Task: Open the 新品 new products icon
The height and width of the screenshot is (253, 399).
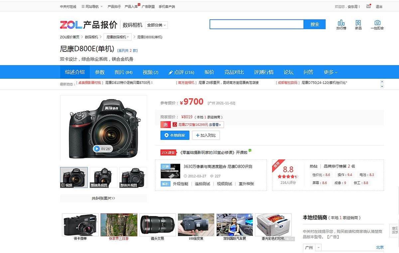Action: click(358, 25)
